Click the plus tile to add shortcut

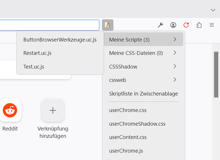[53, 110]
